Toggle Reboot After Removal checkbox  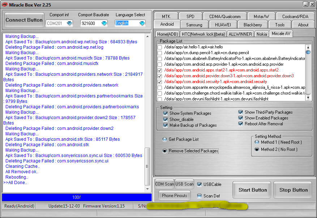241,124
